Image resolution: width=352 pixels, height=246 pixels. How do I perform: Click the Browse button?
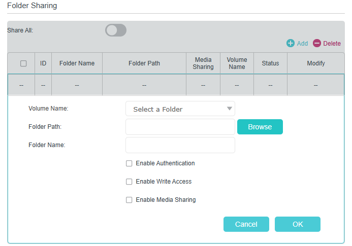(x=260, y=127)
